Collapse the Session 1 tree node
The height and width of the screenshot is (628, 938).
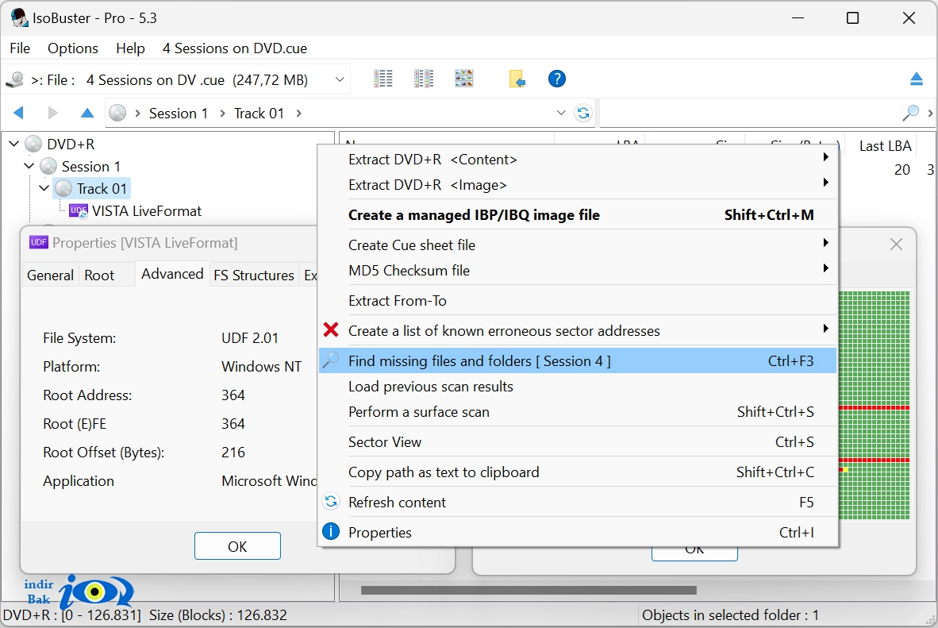[x=29, y=166]
